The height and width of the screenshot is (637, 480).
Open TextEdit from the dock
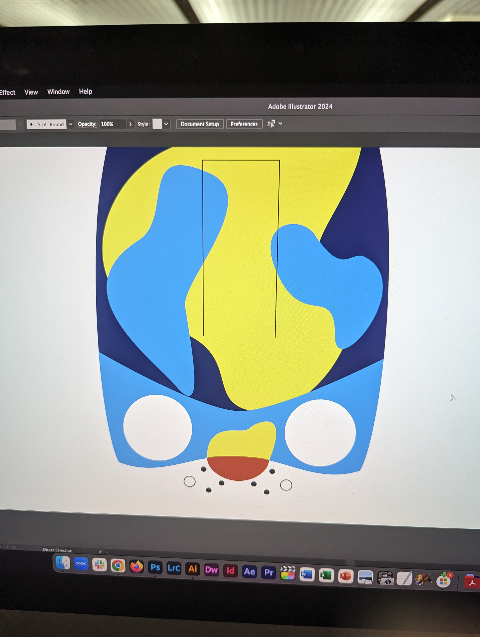404,578
